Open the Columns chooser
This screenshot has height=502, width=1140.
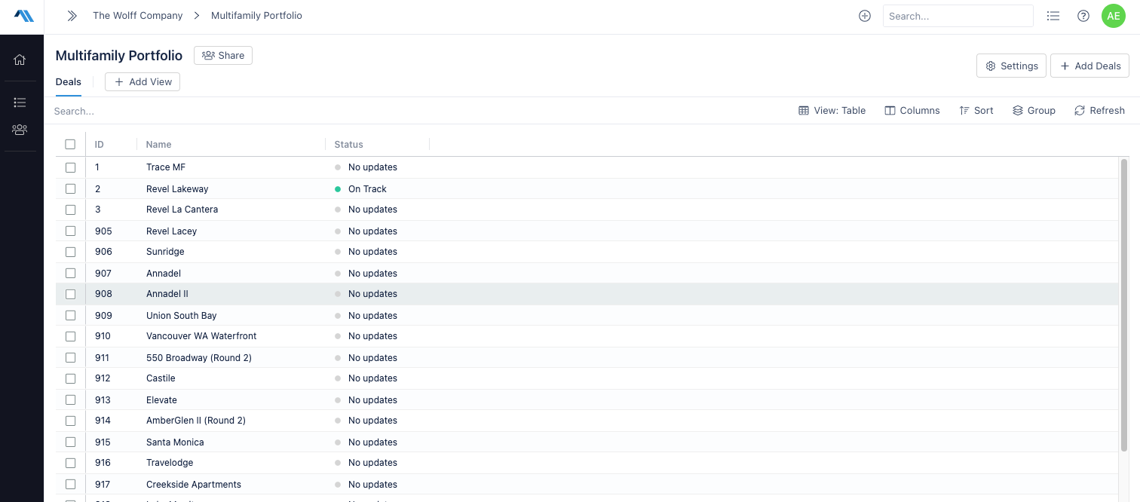[912, 111]
